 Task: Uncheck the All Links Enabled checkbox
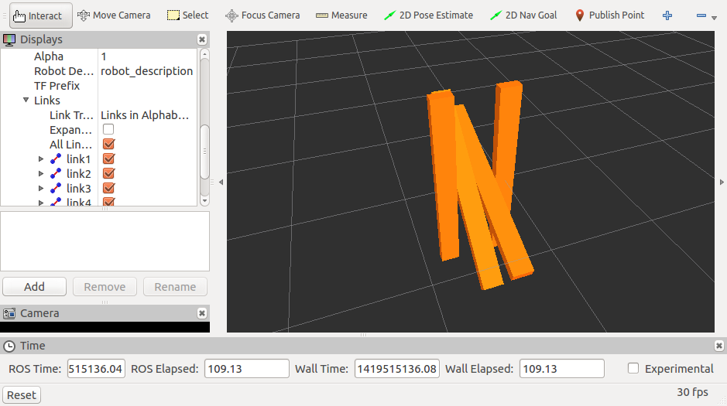coord(108,144)
